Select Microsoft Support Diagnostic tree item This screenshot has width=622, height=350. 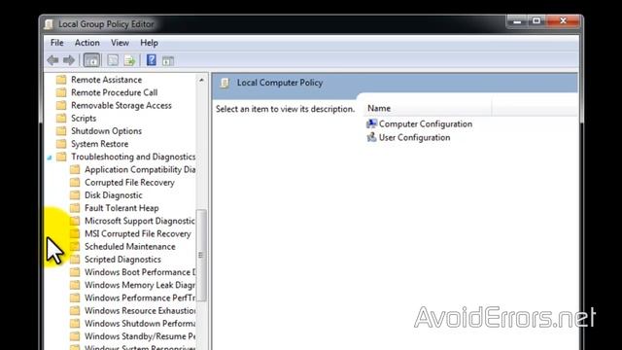[x=140, y=221]
